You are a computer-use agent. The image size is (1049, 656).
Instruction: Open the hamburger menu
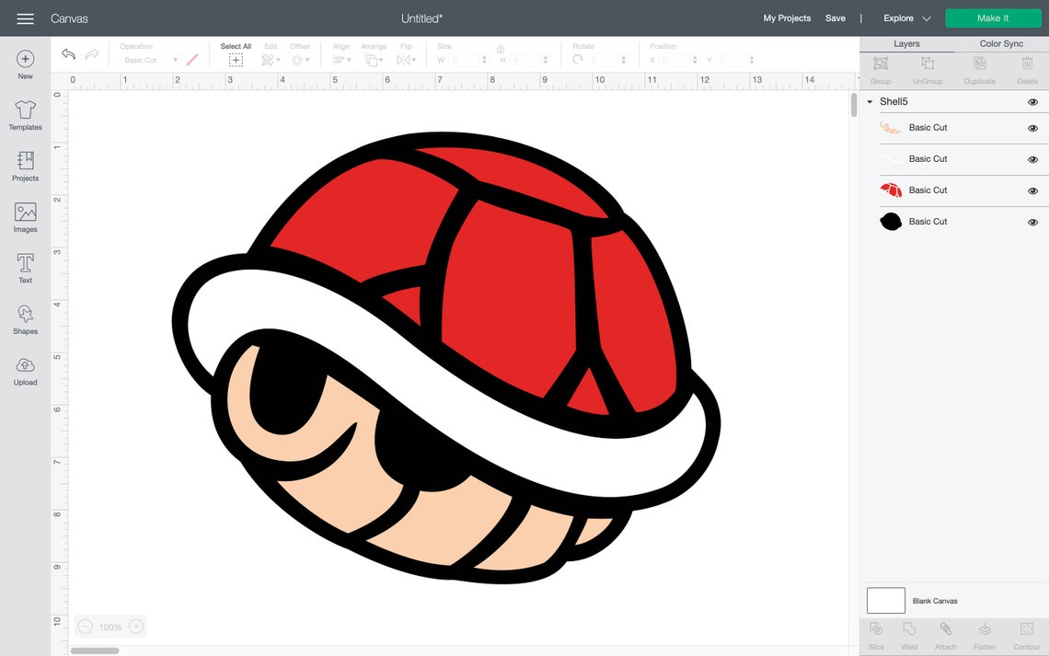pos(25,17)
